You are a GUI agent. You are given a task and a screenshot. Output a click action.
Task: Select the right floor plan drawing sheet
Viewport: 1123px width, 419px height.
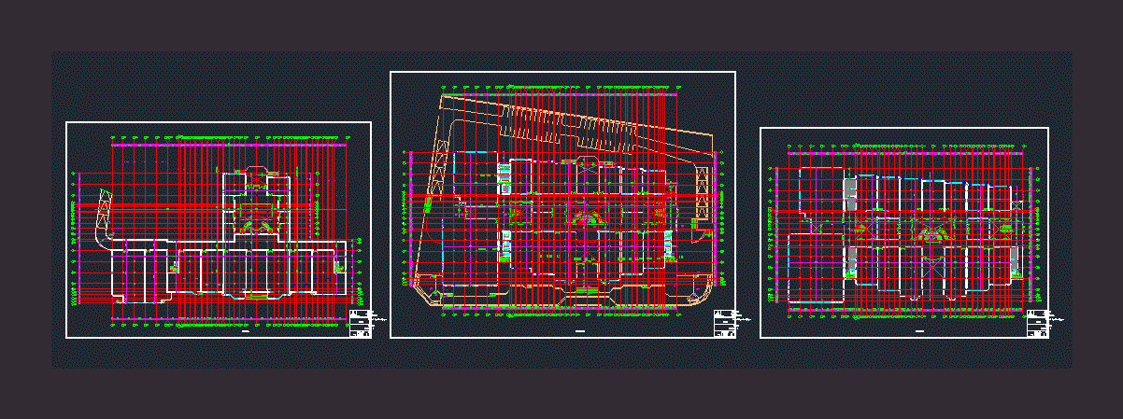903,232
